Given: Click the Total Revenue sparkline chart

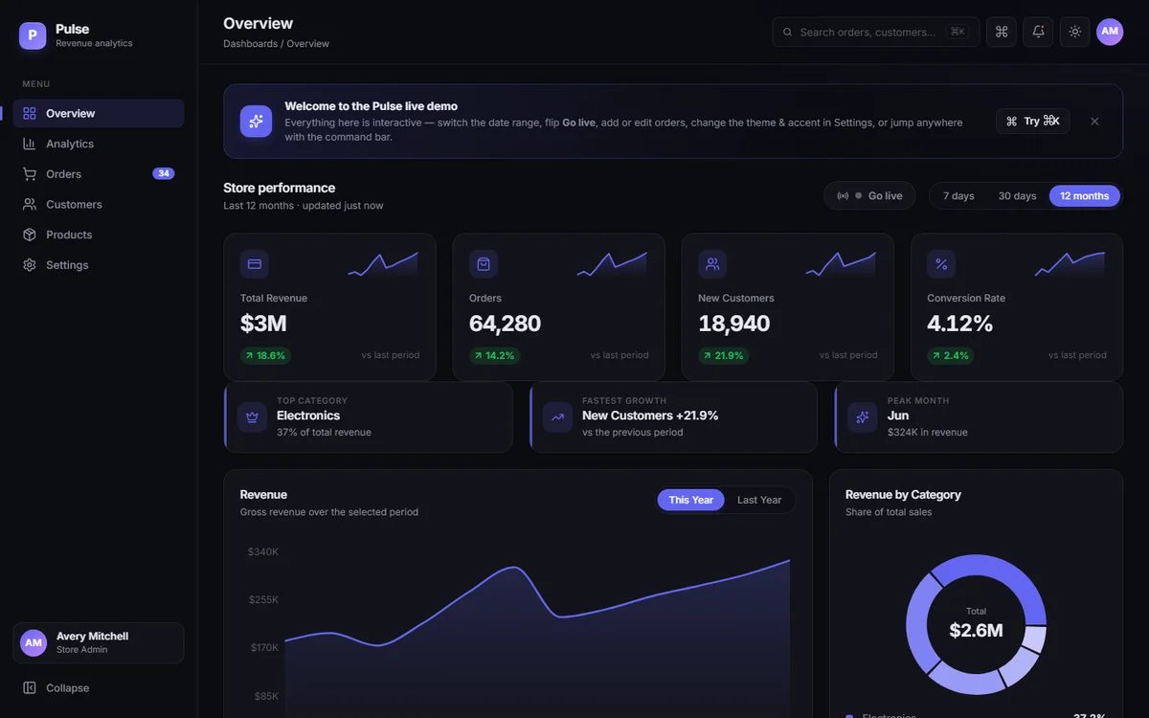Looking at the screenshot, I should (383, 264).
